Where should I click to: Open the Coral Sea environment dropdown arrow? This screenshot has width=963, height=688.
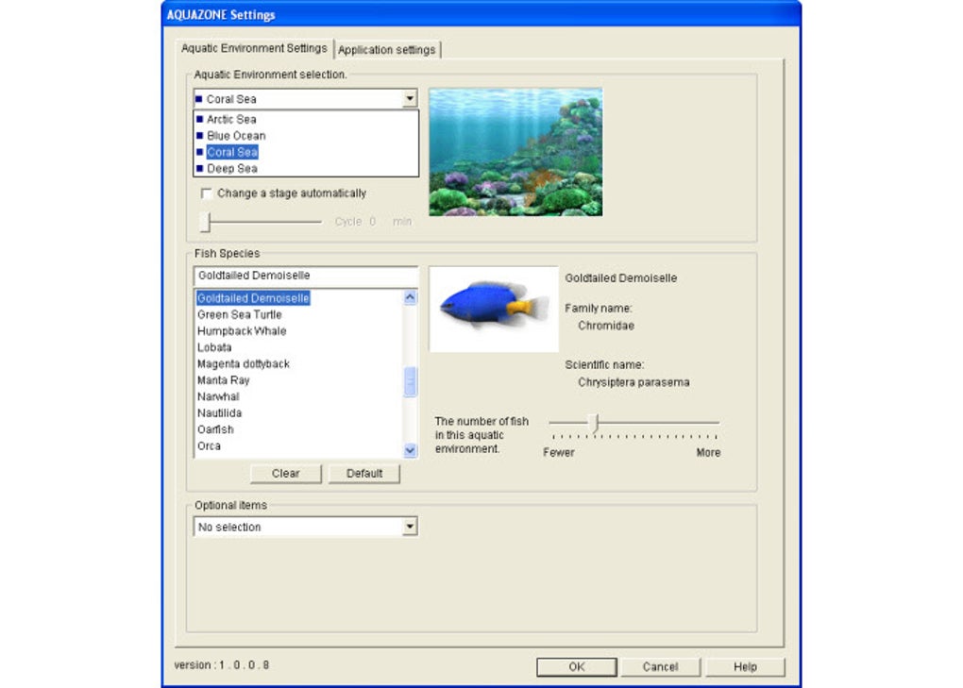[x=410, y=98]
